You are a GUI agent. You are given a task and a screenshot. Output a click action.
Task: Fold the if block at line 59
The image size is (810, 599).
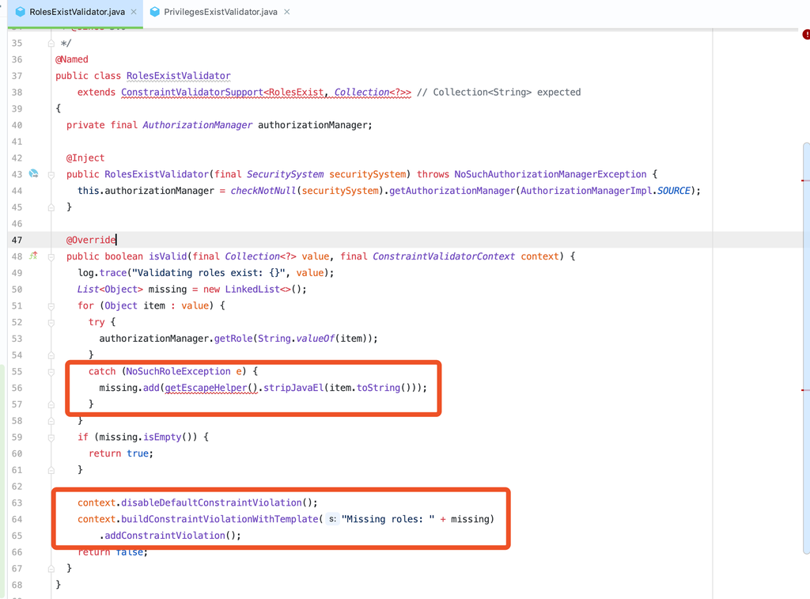point(51,437)
